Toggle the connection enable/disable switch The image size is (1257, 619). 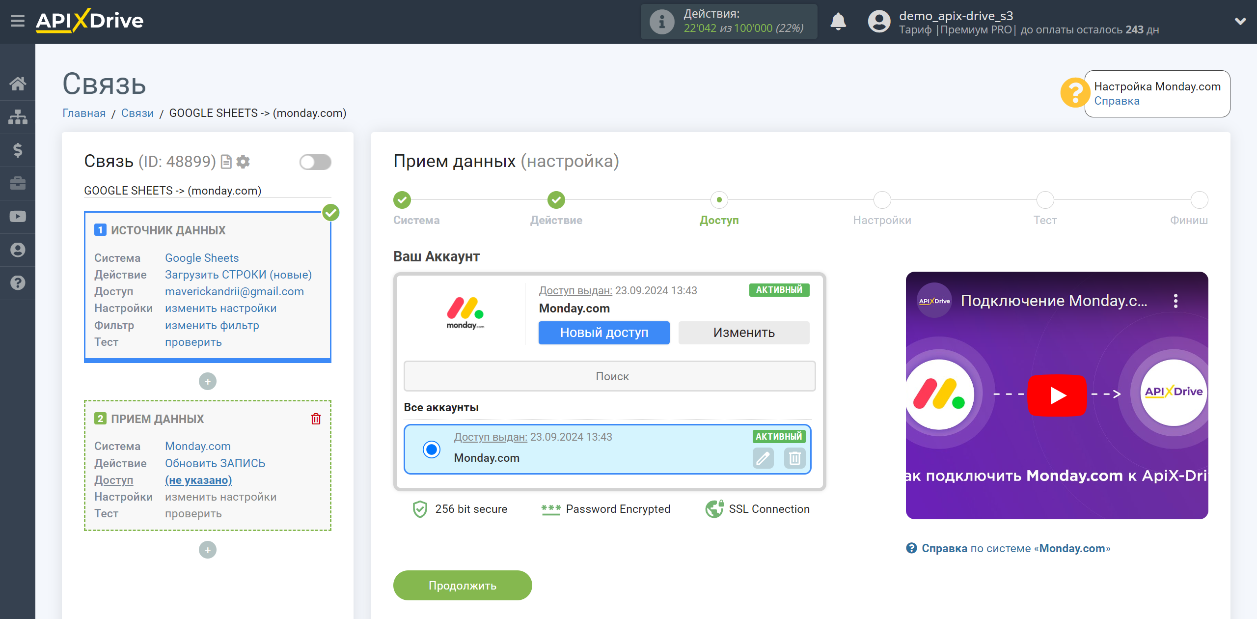tap(314, 162)
